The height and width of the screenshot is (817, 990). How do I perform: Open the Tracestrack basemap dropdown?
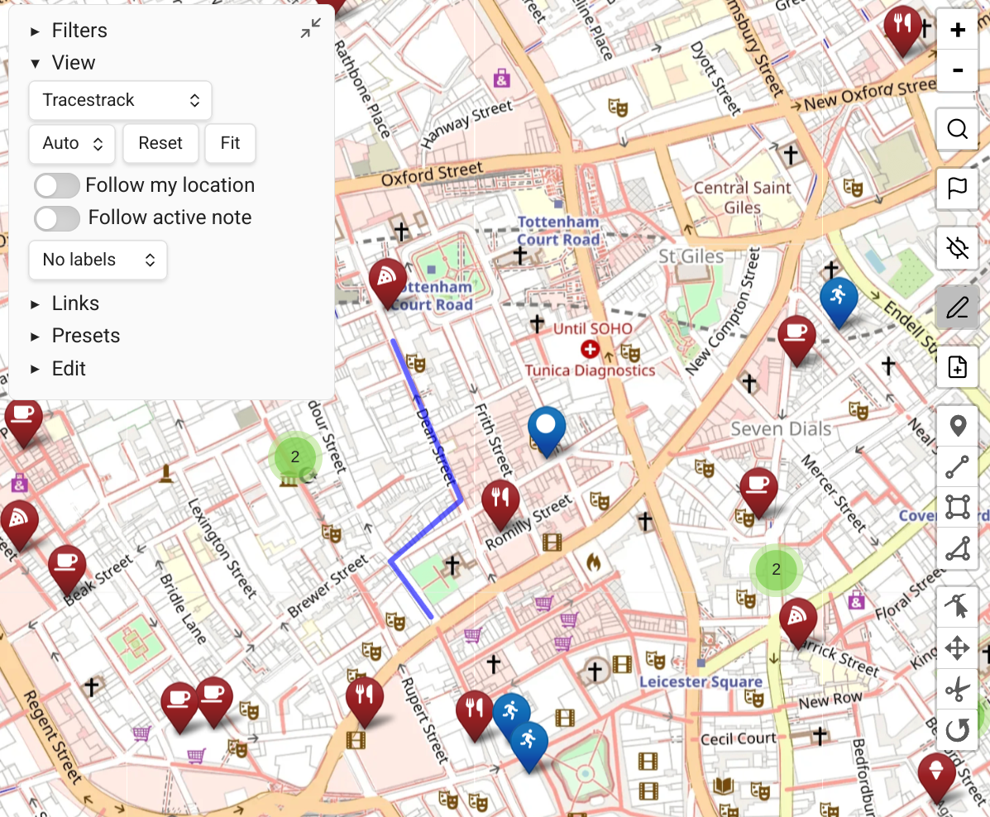(x=121, y=100)
